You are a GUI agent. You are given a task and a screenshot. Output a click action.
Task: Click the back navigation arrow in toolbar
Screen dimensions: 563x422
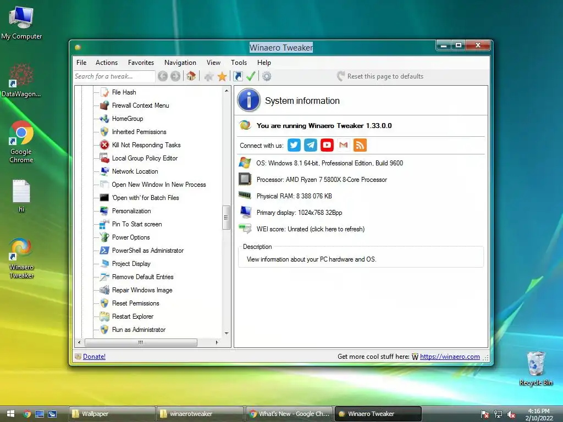(163, 76)
